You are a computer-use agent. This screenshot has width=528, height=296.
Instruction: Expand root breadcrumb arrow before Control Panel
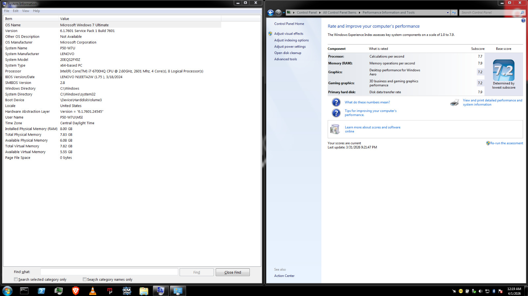[x=294, y=13]
